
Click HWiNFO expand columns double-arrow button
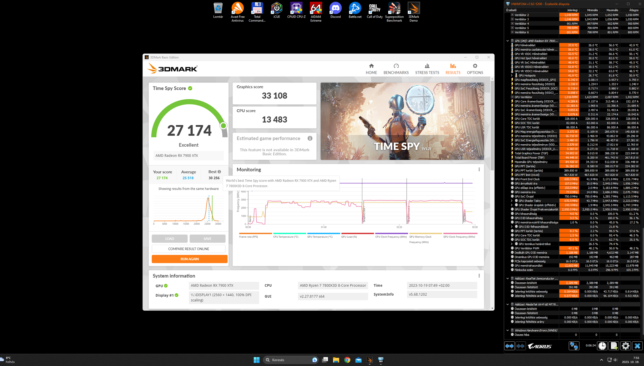coord(509,346)
